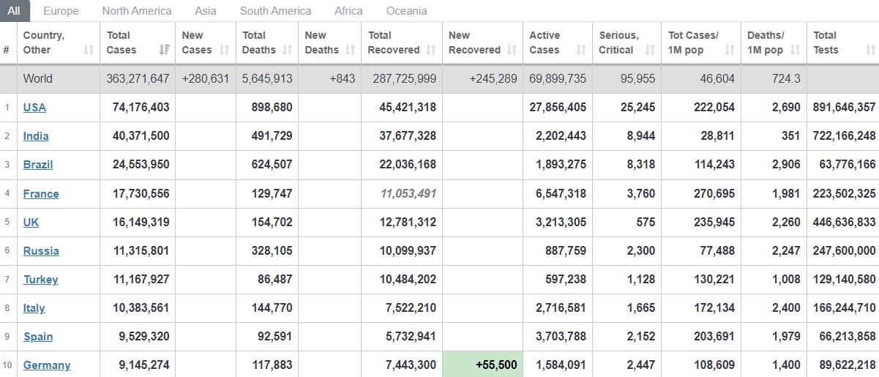Open the Italy country link
879x377 pixels.
tap(34, 307)
